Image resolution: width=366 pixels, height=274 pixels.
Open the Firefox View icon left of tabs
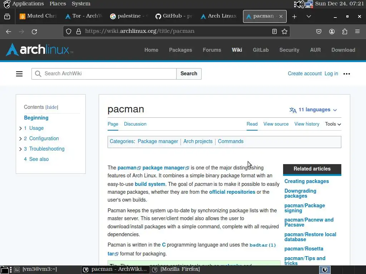click(x=7, y=16)
